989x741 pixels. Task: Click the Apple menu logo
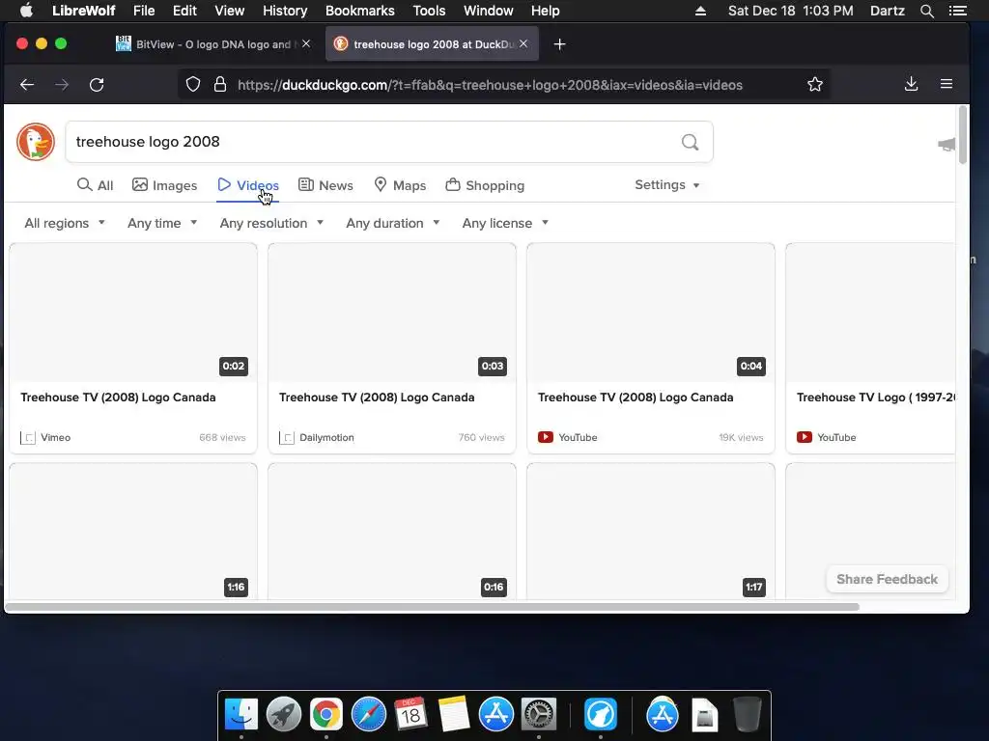pyautogui.click(x=26, y=10)
